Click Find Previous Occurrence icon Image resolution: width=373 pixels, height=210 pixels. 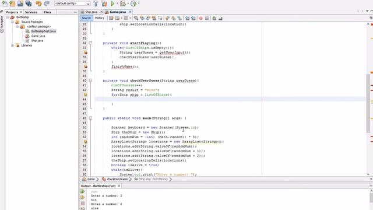click(x=142, y=18)
